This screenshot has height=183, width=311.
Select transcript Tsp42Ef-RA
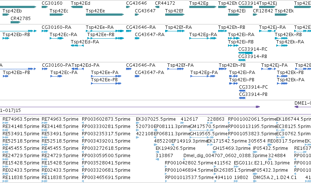click(x=178, y=27)
